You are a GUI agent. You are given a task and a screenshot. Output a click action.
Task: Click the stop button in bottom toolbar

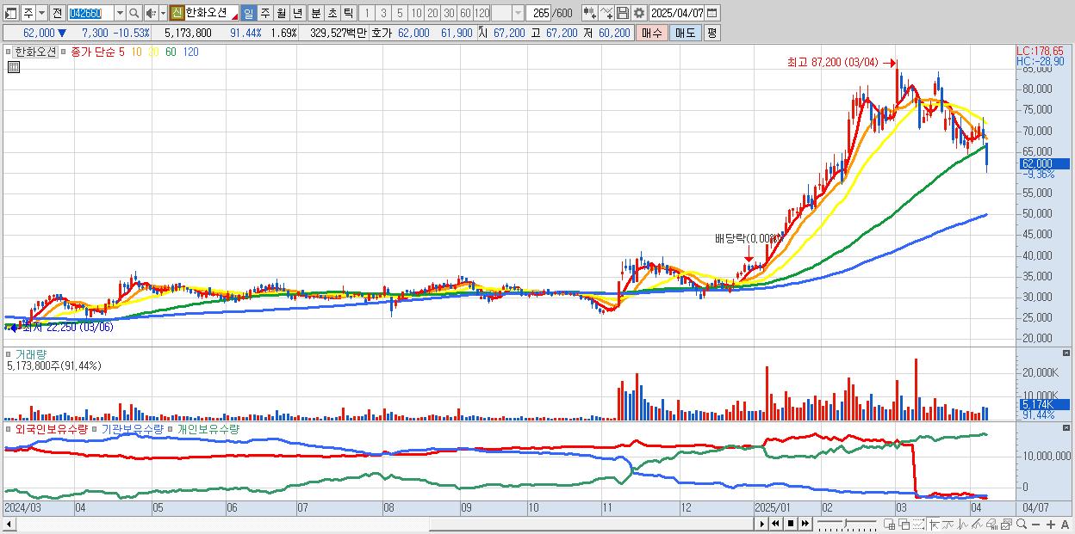[x=790, y=524]
